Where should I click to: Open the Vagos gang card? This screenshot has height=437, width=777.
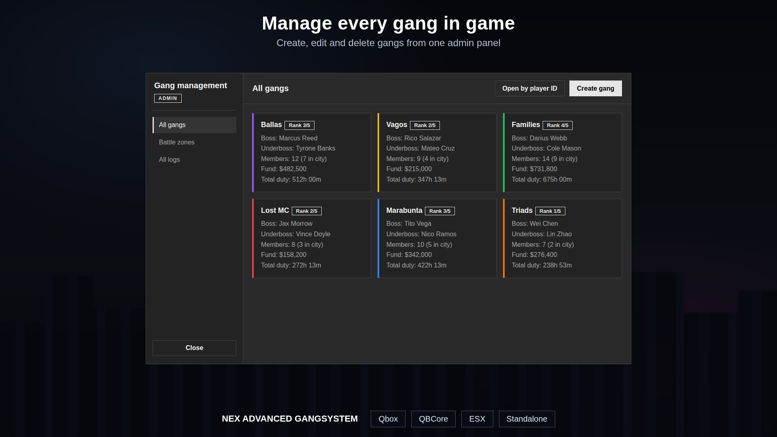pyautogui.click(x=437, y=153)
